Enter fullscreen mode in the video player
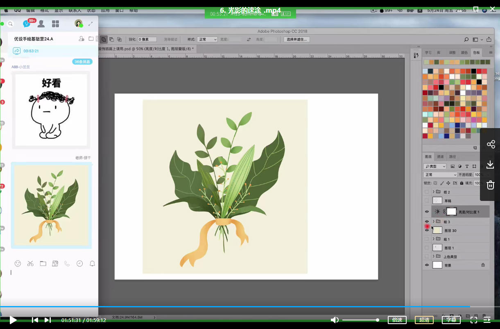This screenshot has height=329, width=500. (473, 320)
